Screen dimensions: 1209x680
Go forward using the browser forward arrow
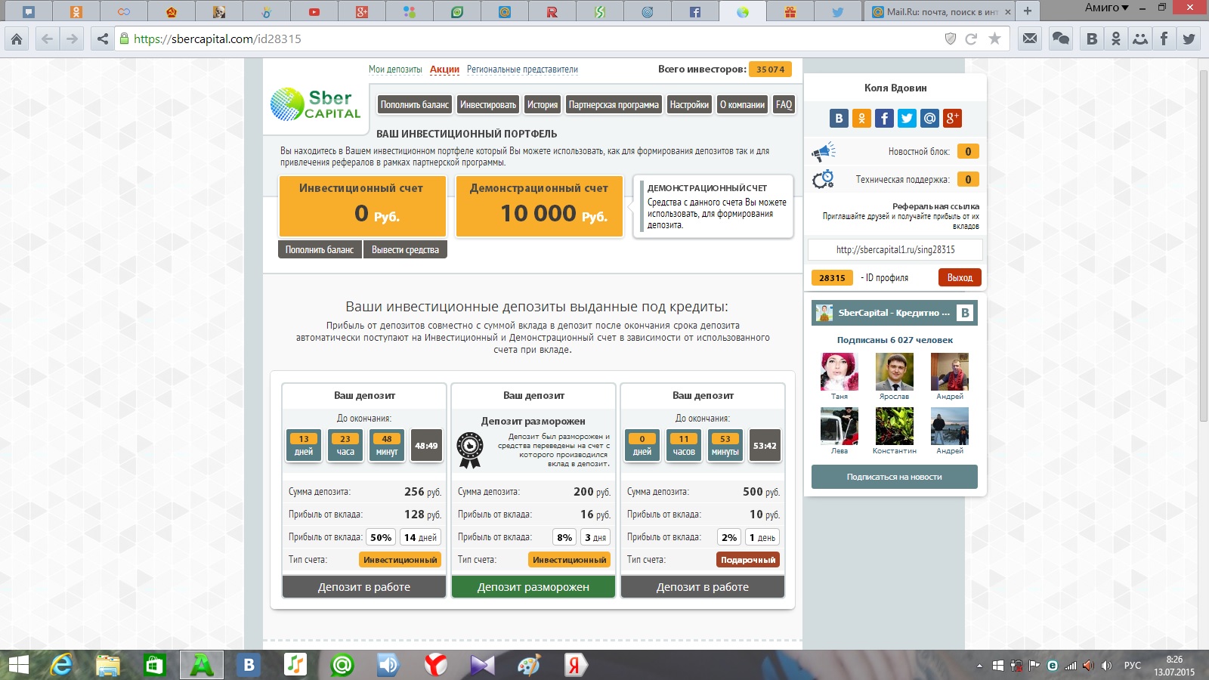click(72, 39)
